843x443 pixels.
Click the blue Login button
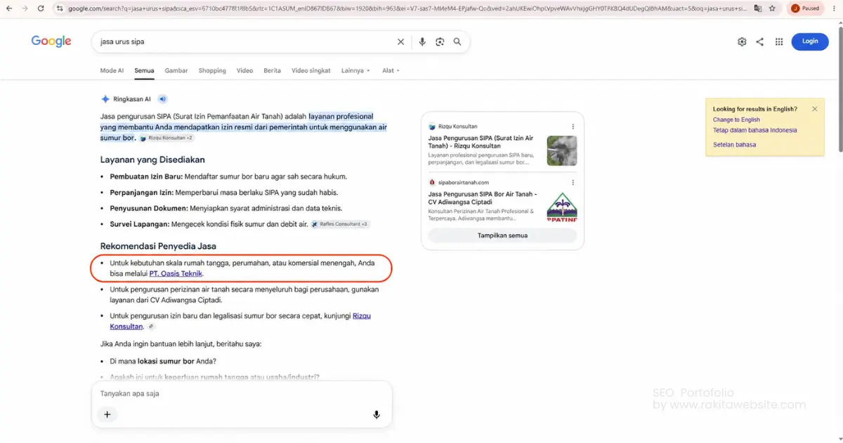pos(810,41)
